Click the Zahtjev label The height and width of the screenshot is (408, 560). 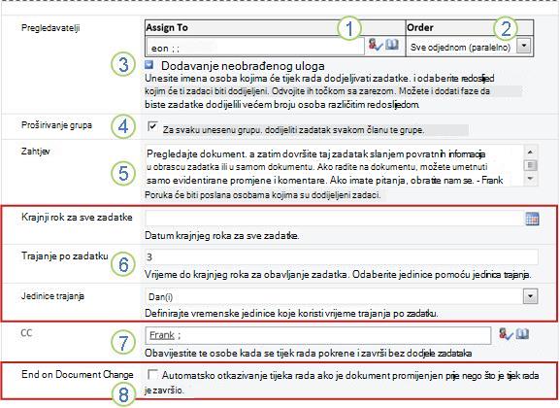pos(35,152)
